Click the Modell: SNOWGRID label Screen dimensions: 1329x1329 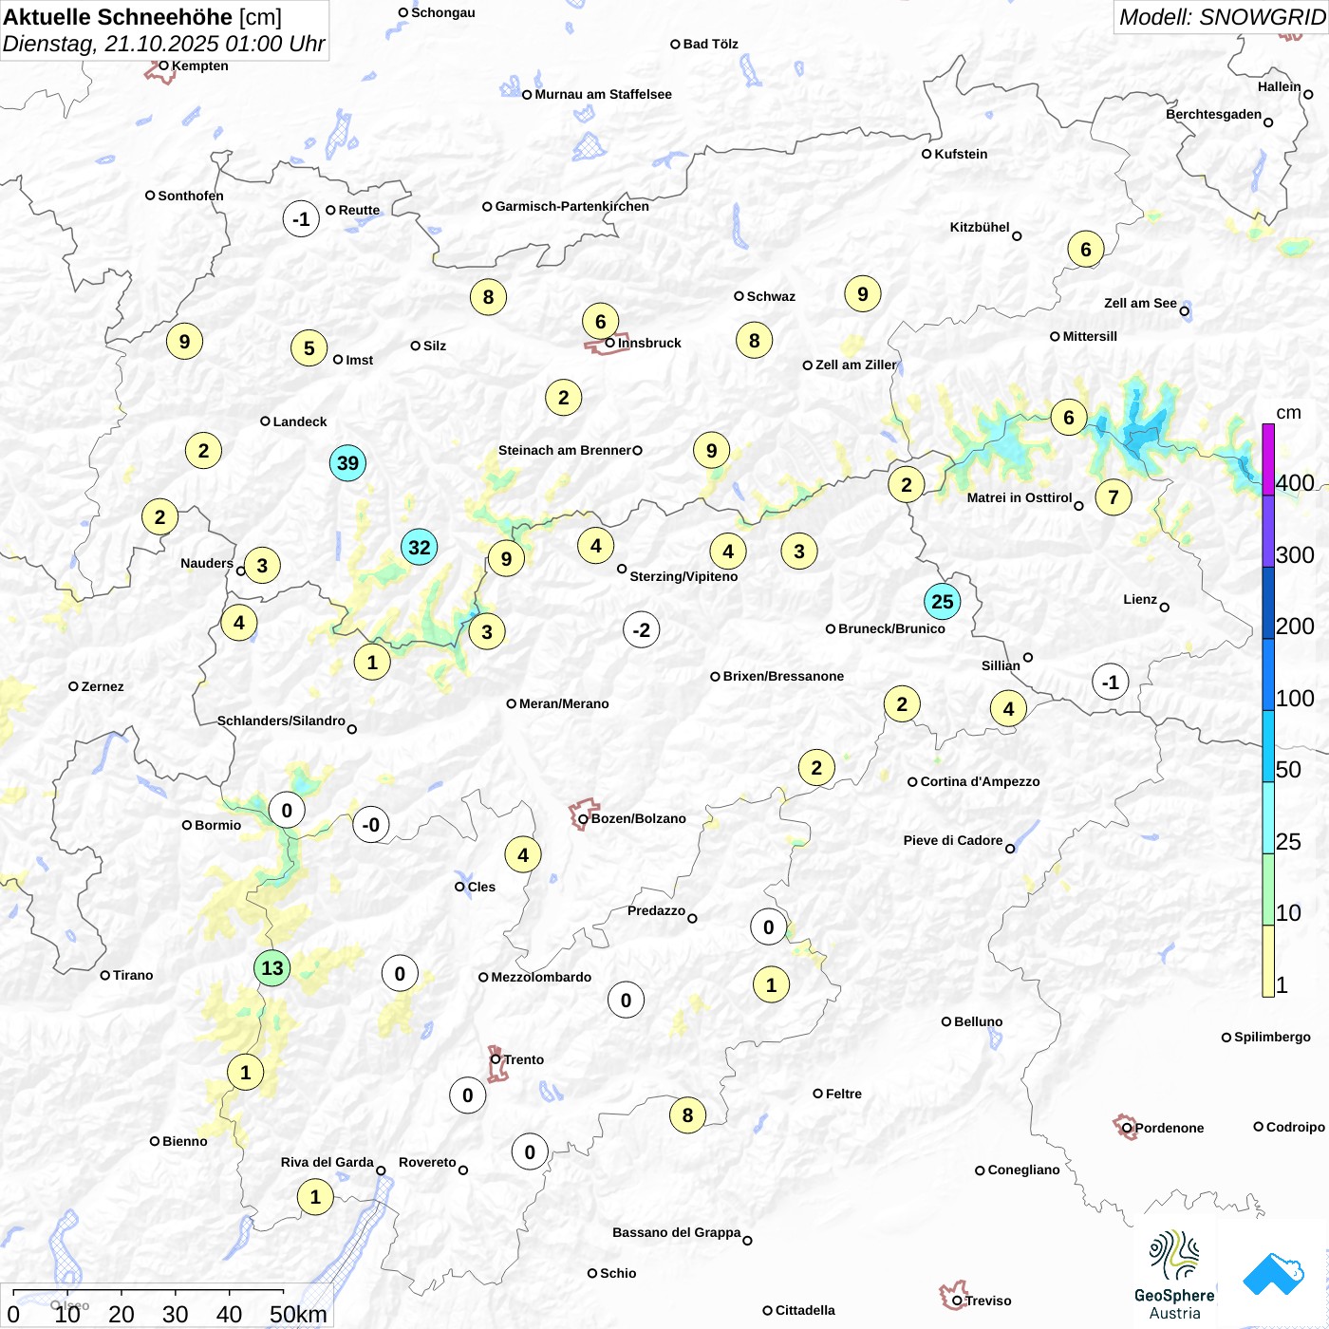(x=1222, y=16)
